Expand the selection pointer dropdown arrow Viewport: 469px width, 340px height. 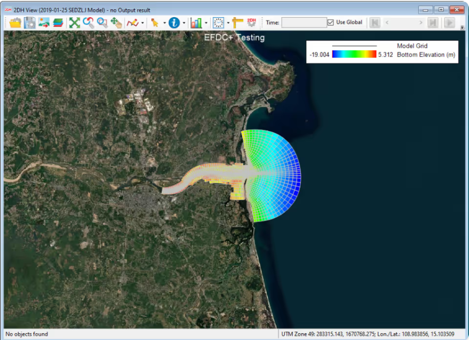164,23
